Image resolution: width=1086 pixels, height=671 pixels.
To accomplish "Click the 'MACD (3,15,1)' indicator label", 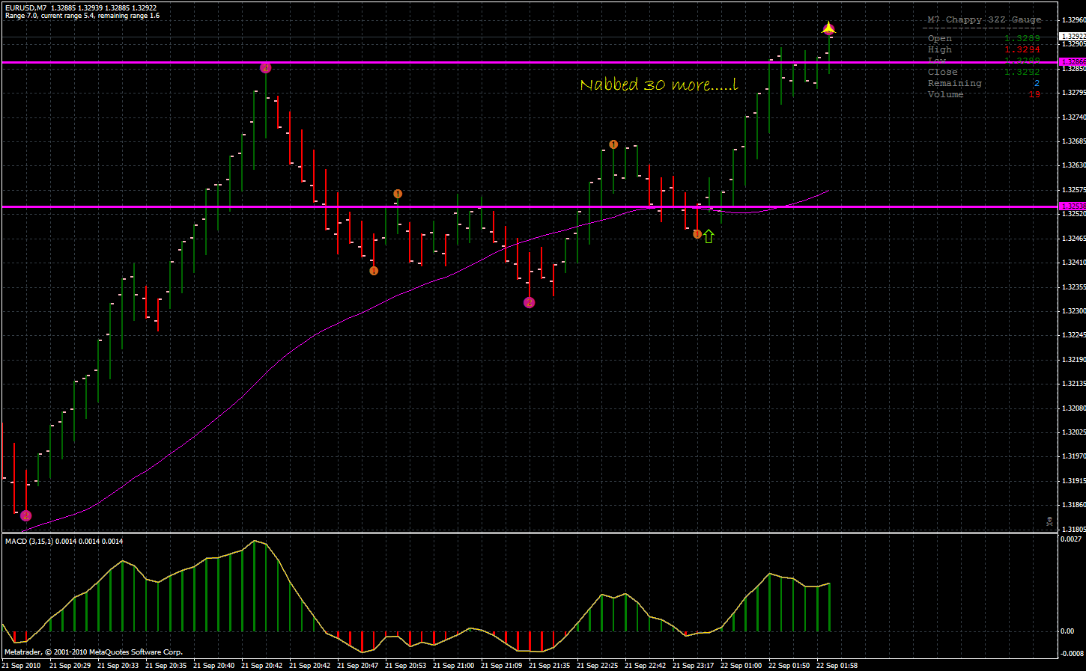I will (x=29, y=541).
